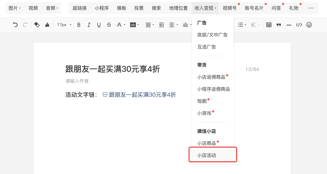Open the emoji picker smiley icon
This screenshot has width=327, height=174.
point(309,25)
